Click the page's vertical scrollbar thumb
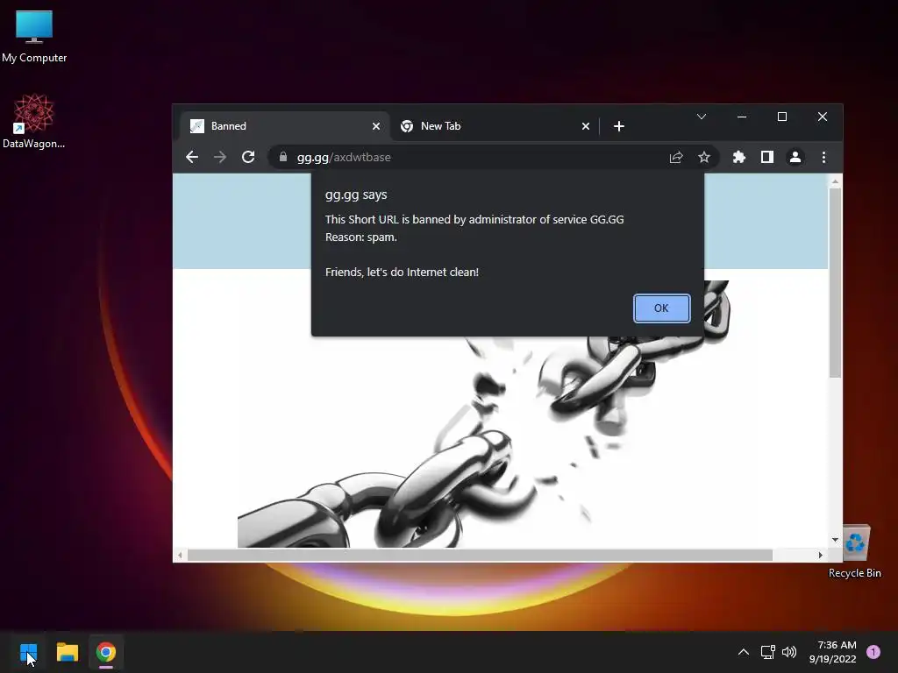 tap(835, 283)
